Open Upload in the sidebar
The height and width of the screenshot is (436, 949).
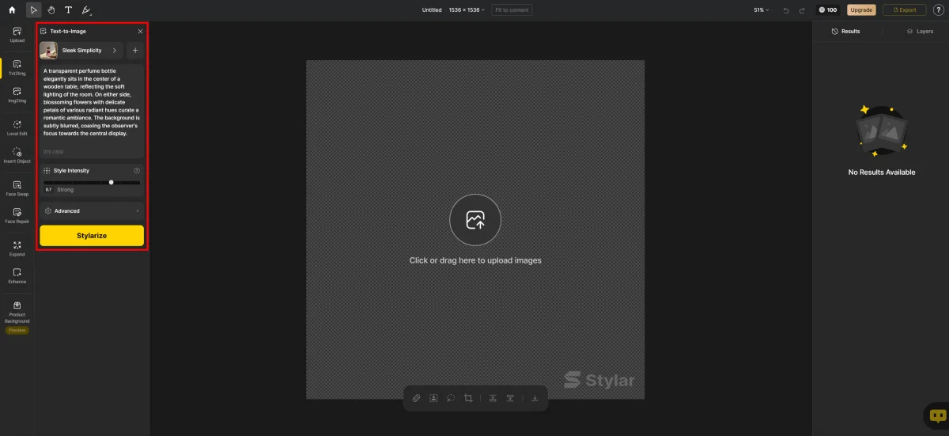[17, 35]
